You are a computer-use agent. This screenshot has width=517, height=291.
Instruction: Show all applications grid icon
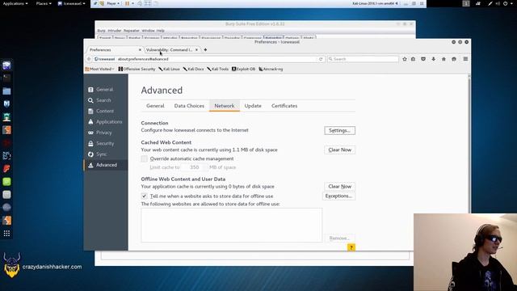coord(6,234)
